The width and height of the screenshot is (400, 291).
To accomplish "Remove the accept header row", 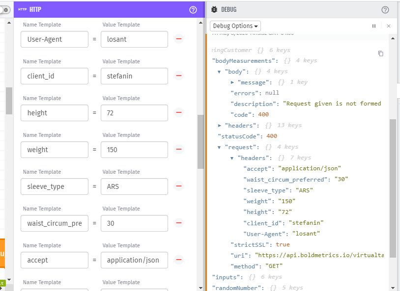I will click(179, 260).
